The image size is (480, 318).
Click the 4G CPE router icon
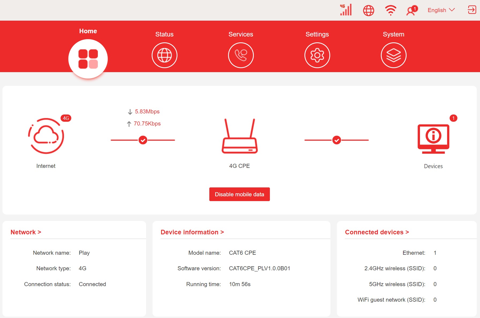[x=240, y=136]
